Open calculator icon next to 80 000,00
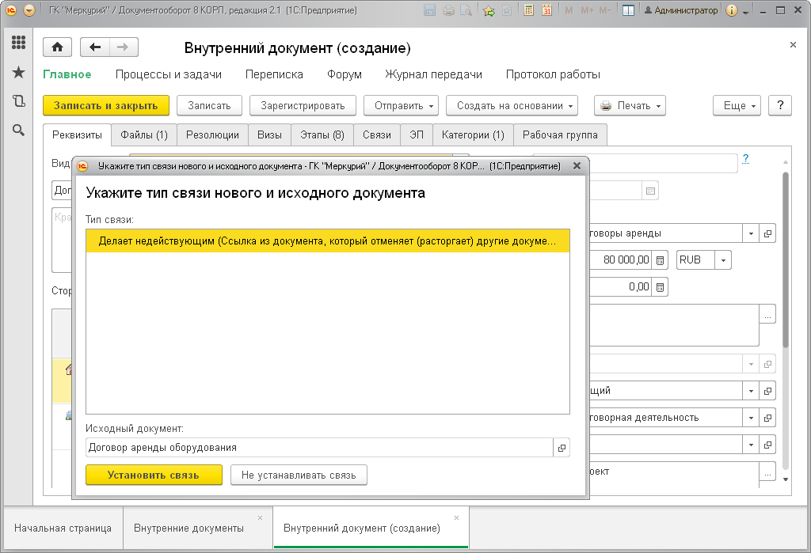811x553 pixels. 660,260
